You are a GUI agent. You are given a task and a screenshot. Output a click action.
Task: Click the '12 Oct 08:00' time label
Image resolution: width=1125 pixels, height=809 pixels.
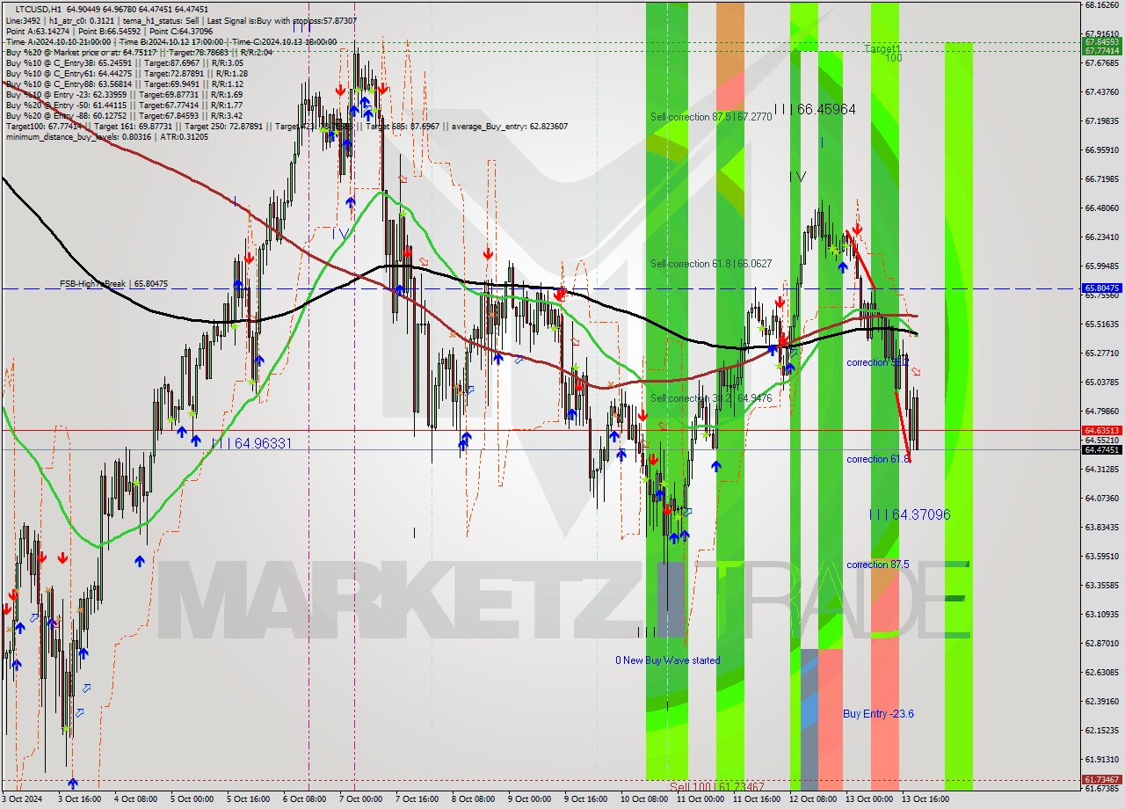coord(813,799)
